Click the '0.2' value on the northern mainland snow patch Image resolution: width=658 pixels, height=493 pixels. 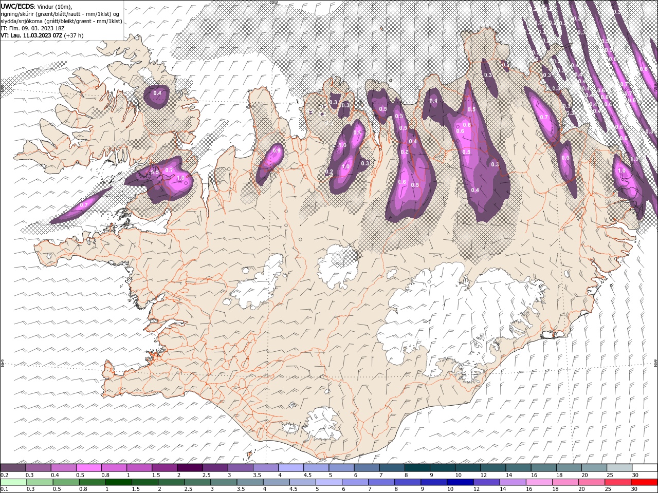tap(330, 172)
